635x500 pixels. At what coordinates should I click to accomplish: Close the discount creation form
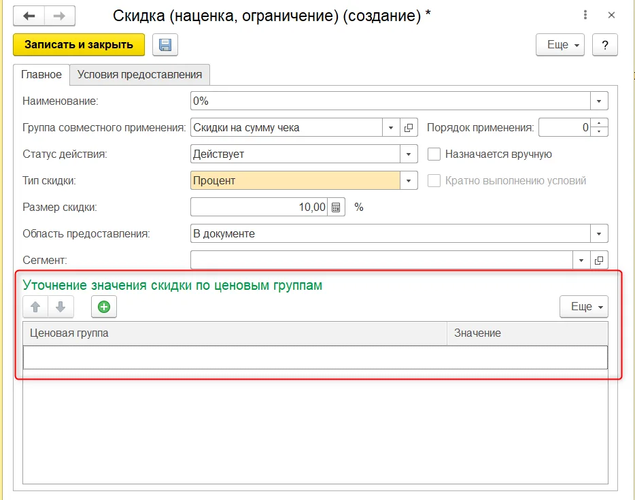pos(611,15)
